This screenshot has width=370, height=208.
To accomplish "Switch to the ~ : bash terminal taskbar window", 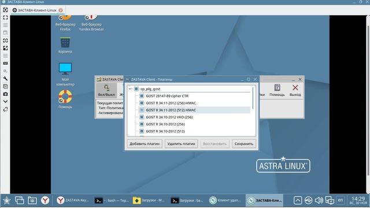I will pos(112,200).
